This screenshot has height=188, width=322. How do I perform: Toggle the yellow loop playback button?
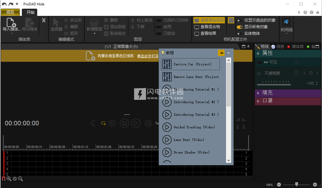tap(103, 123)
